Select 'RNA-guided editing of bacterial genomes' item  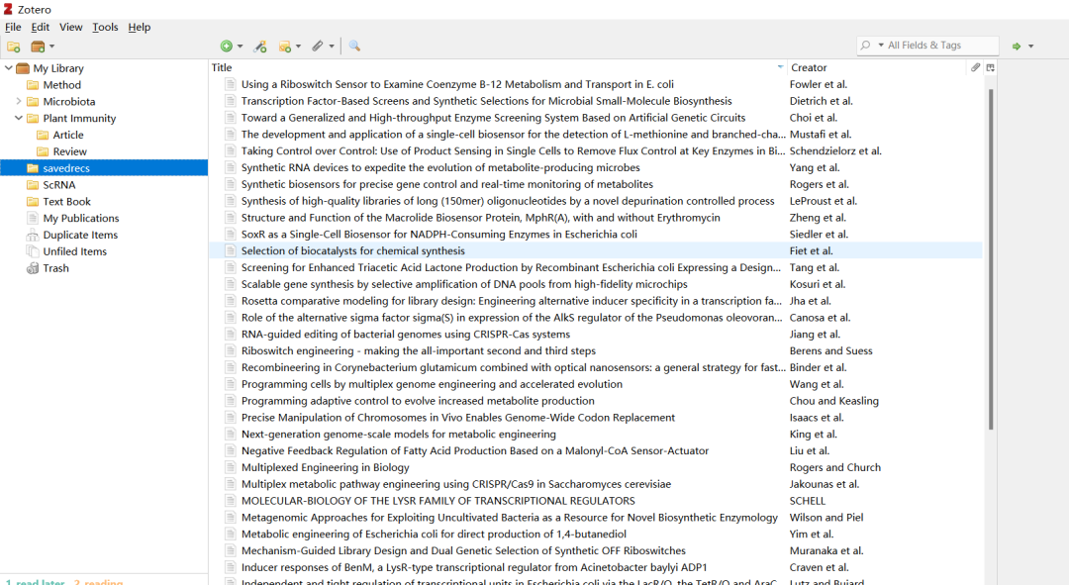click(x=406, y=335)
